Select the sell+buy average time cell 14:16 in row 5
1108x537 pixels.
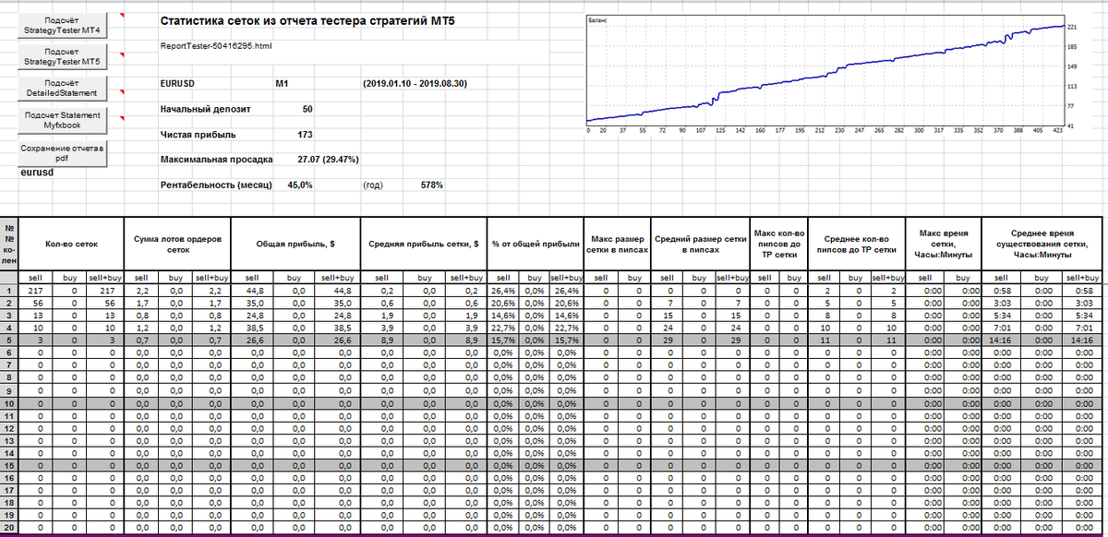pyautogui.click(x=1082, y=340)
